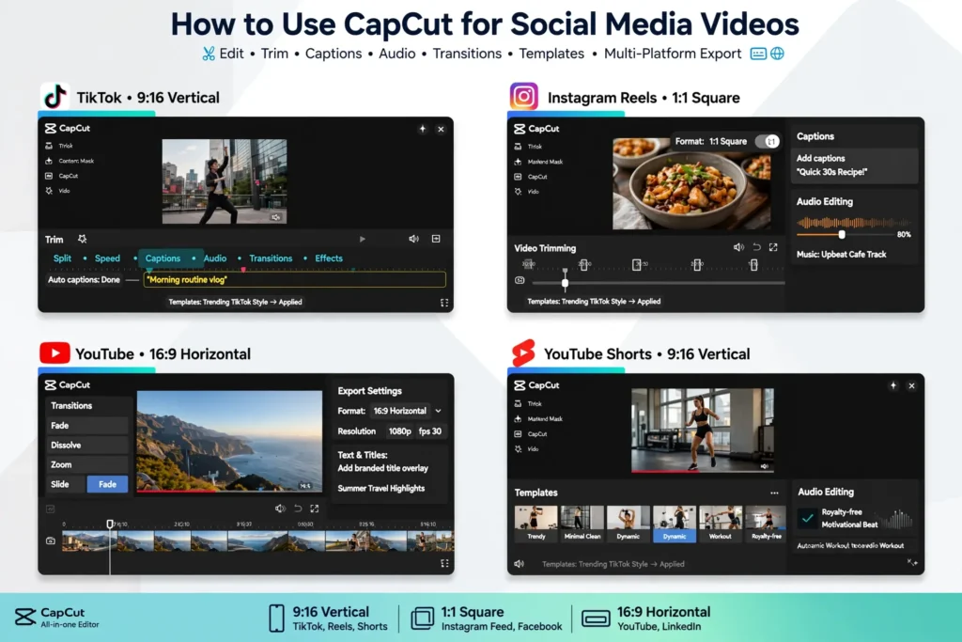The width and height of the screenshot is (962, 642).
Task: Click the muted speaker on the dancer preview
Action: pos(276,217)
